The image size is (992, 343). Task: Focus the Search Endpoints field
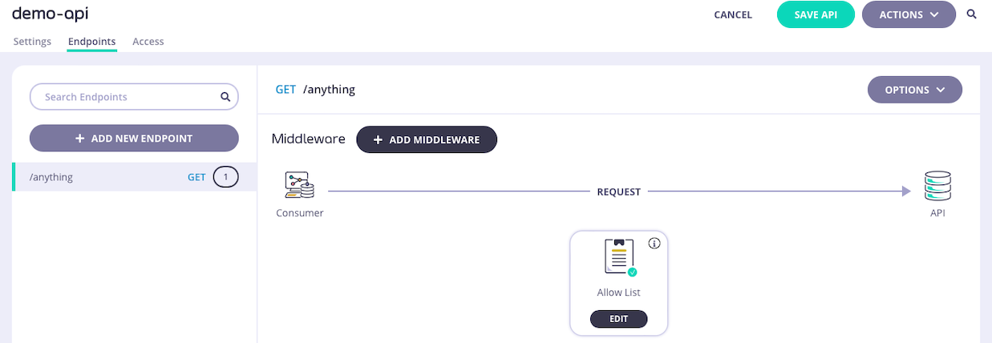click(x=128, y=97)
